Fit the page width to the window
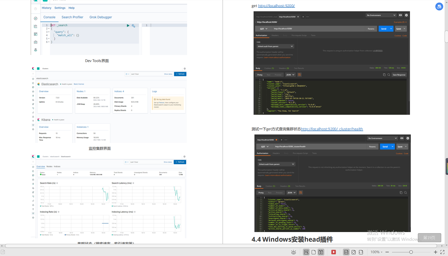Screen dimensions: 448x256 click(361, 252)
